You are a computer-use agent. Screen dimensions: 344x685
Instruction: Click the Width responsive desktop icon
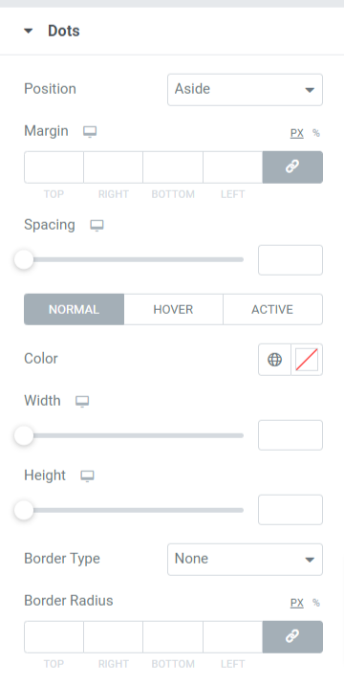pos(82,401)
